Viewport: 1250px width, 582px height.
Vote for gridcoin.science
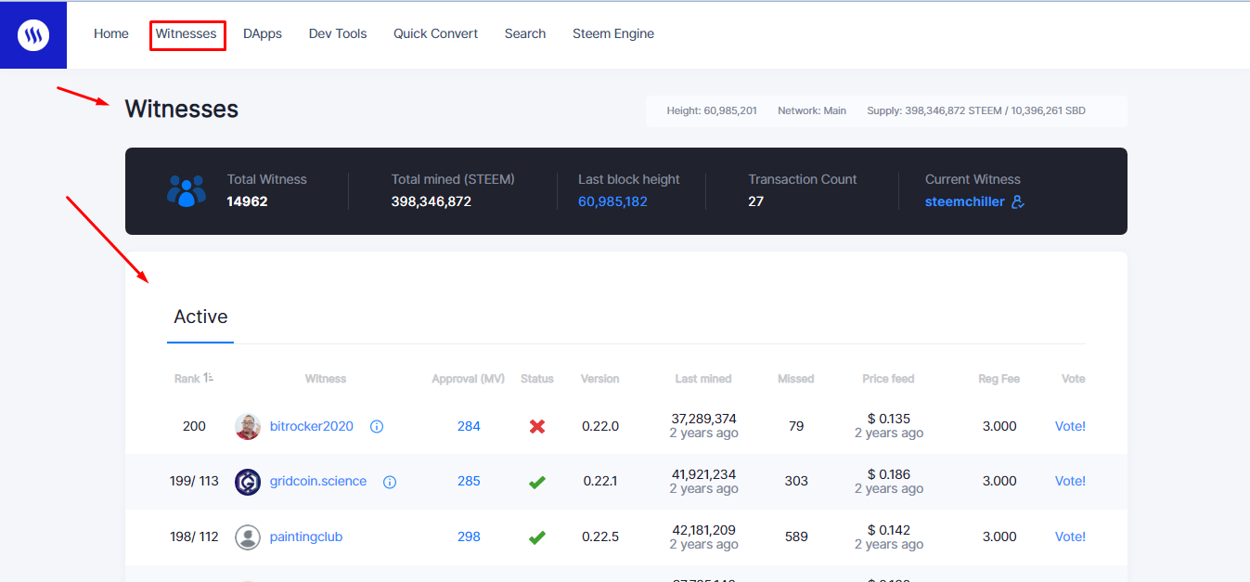[1070, 482]
